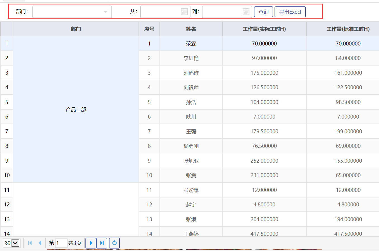The width and height of the screenshot is (379, 251).
Task: Click the page number input box
Action: (61, 243)
